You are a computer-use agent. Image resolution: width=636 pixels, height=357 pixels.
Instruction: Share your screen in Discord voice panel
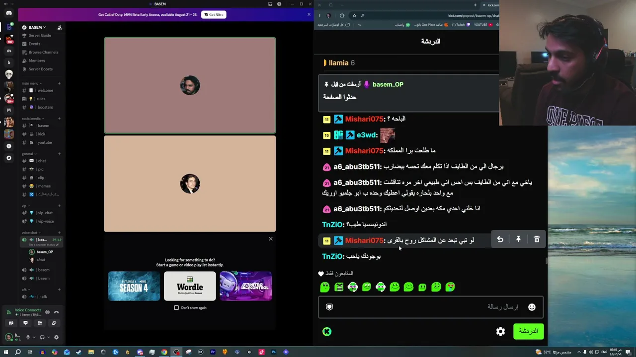(25, 323)
